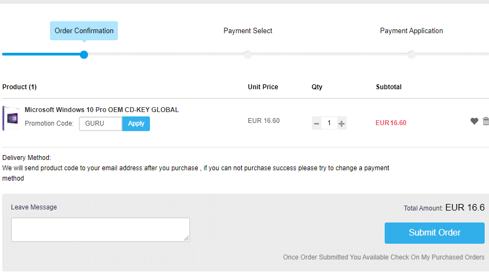489x272 pixels.
Task: Click the Payment Select progress dot
Action: pyautogui.click(x=248, y=54)
